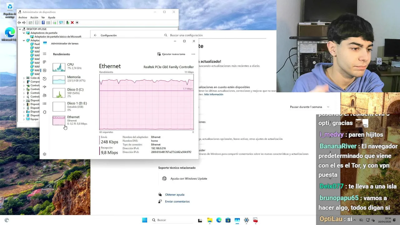Screen dimensions: 400x225
Task: Open File Explorer from taskbar
Action: (209, 220)
